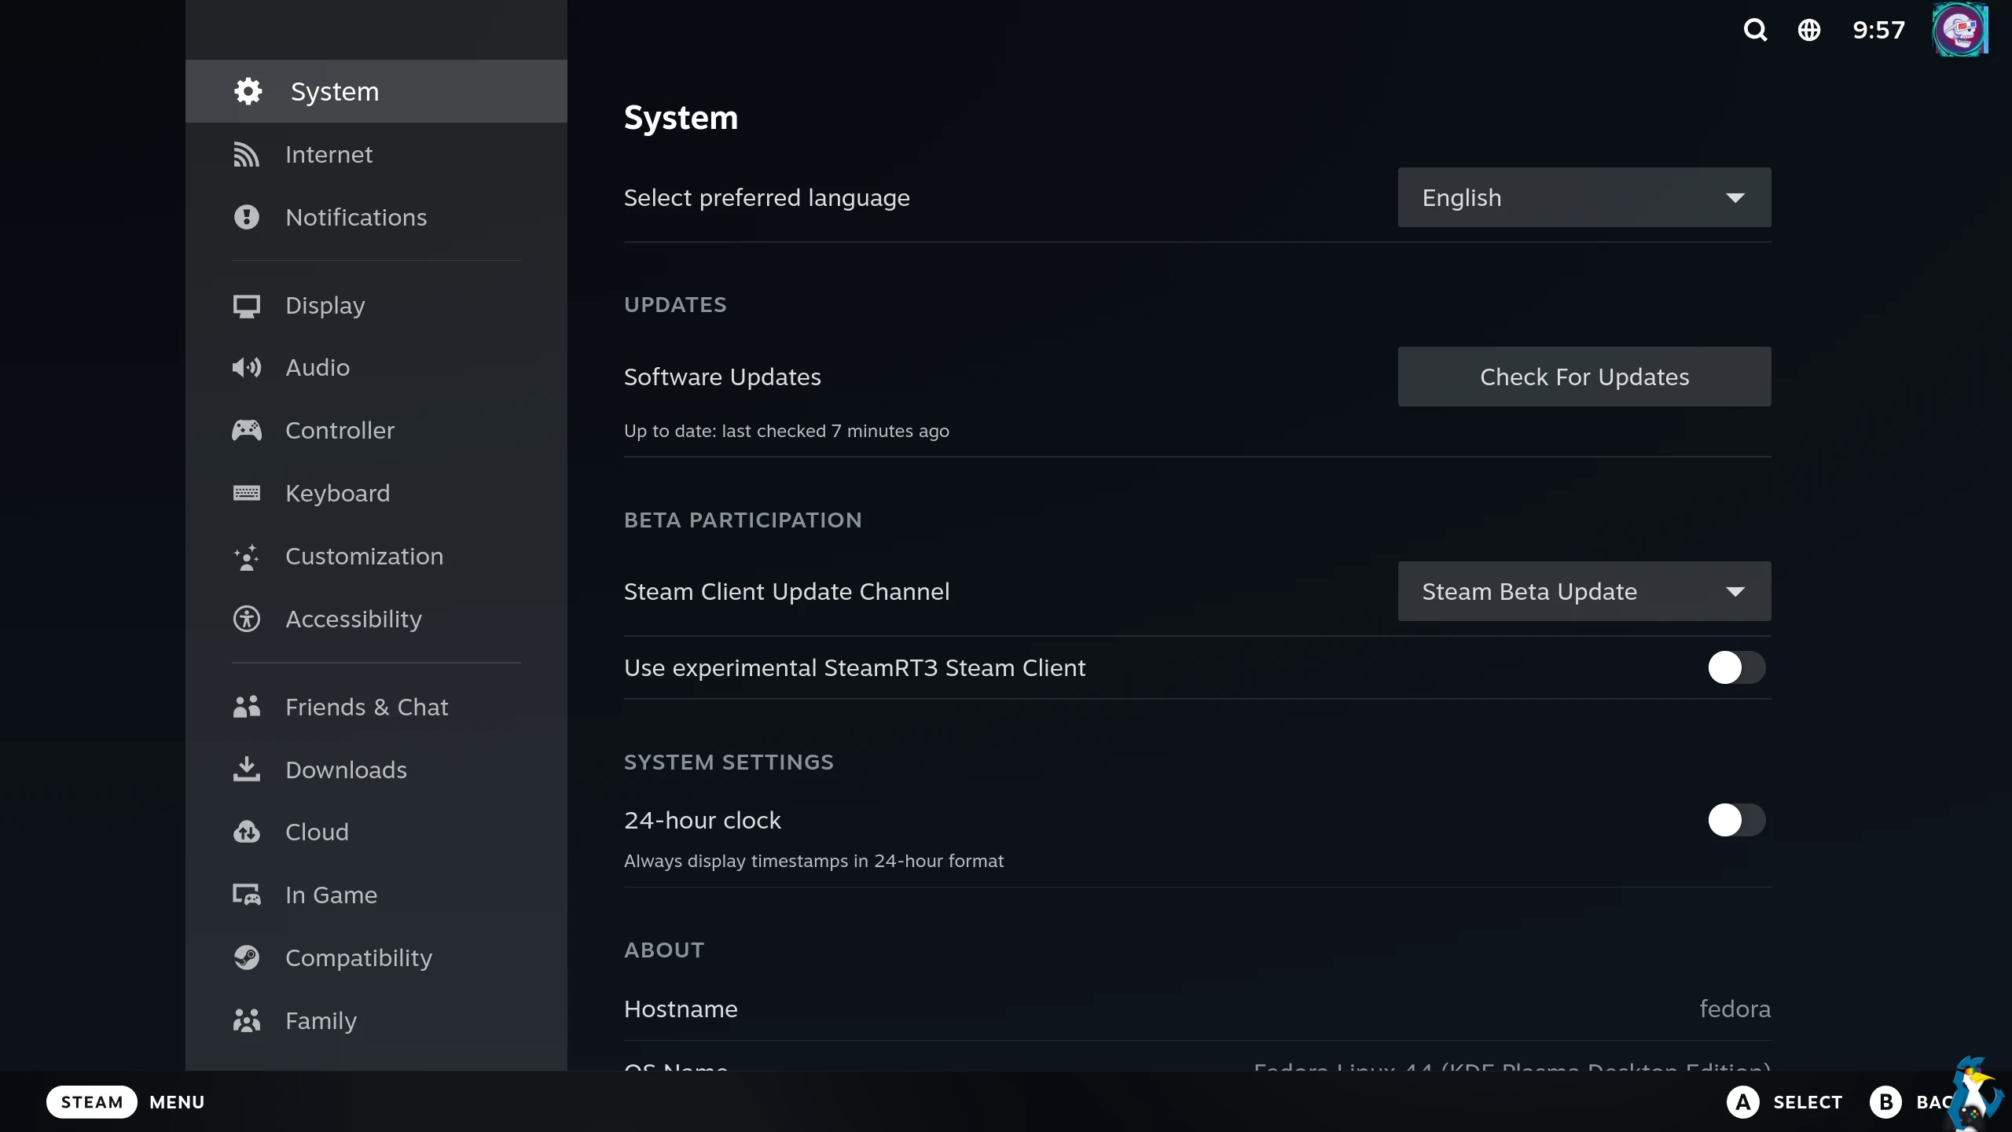Click the 'BETA PARTICIPATION' section header

click(x=742, y=520)
